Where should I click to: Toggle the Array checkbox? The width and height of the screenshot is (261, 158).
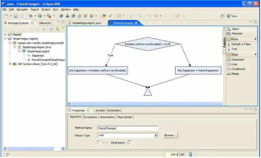click(x=99, y=142)
